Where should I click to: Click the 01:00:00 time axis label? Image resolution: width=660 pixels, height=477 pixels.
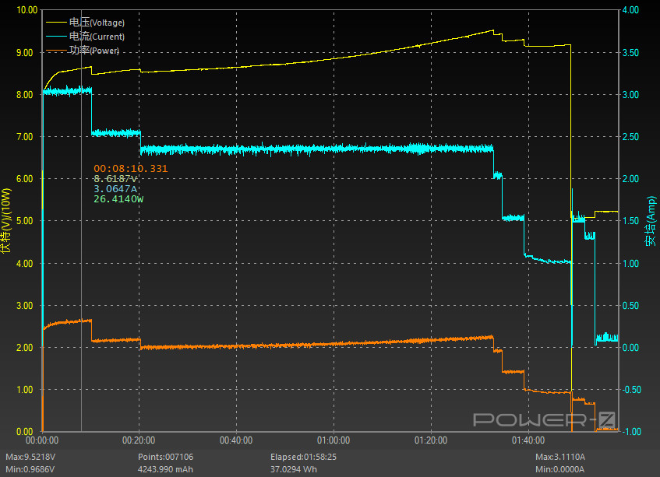tap(334, 440)
